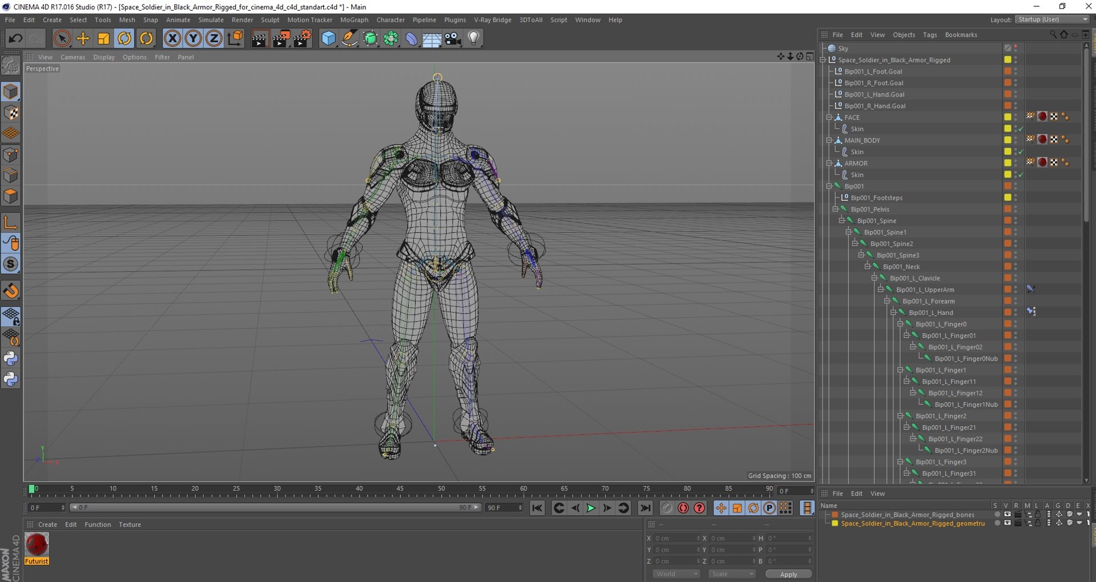The width and height of the screenshot is (1096, 582).
Task: Open Function menu in material manager
Action: coord(98,524)
